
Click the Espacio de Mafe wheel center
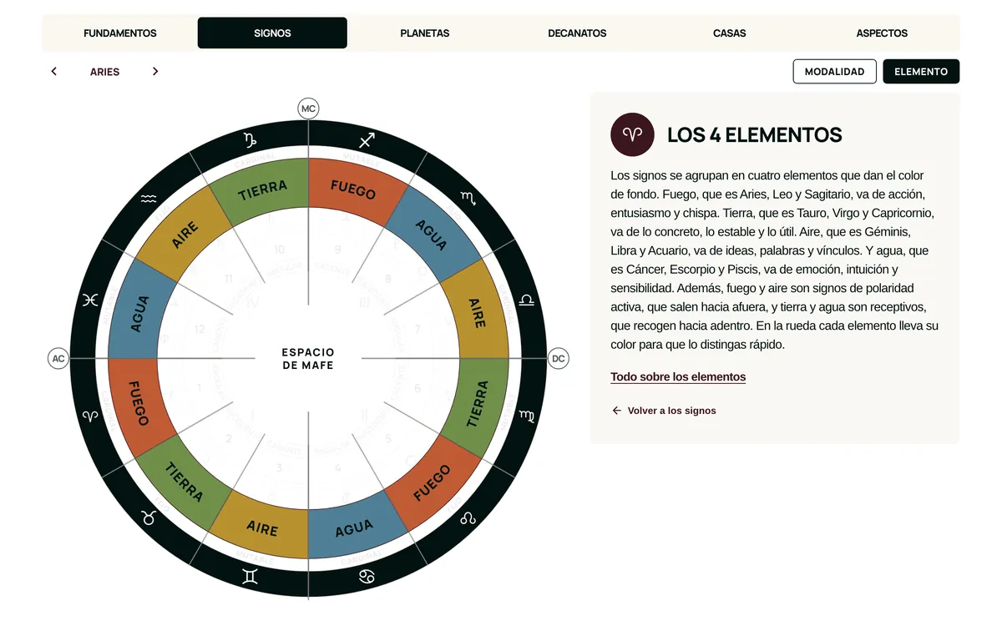pyautogui.click(x=308, y=359)
